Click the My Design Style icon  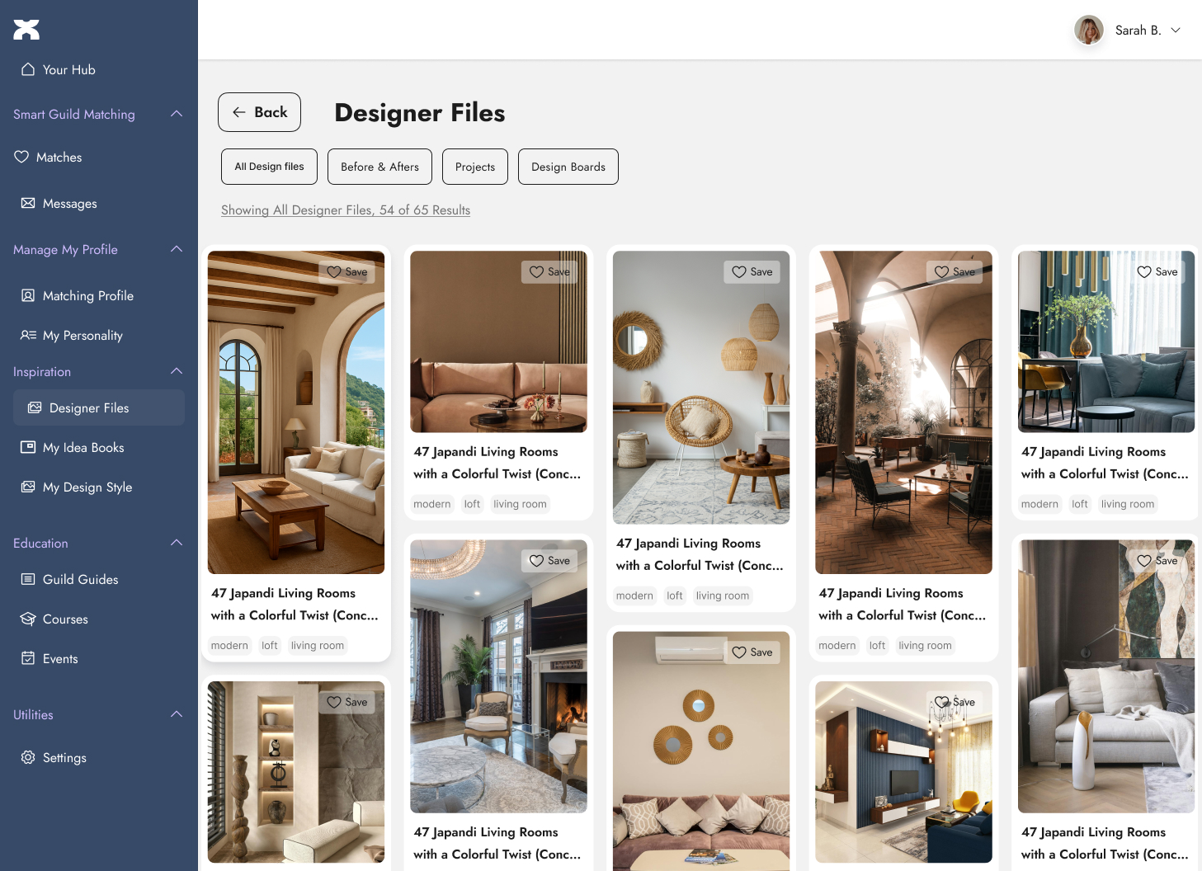pyautogui.click(x=28, y=487)
